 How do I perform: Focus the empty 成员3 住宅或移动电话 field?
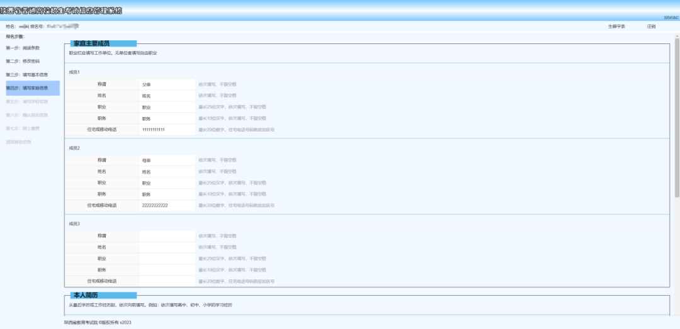(167, 281)
